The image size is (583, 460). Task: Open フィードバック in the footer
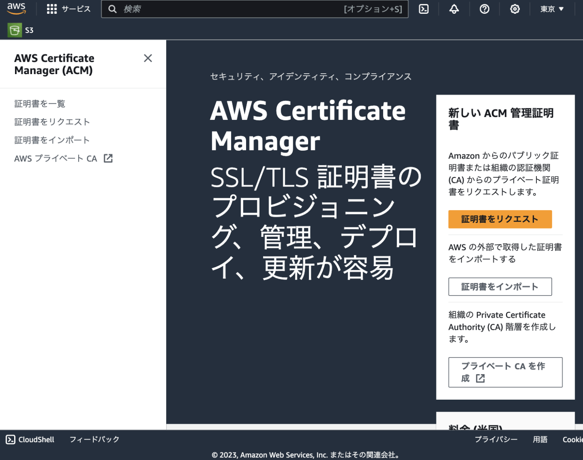coord(95,440)
